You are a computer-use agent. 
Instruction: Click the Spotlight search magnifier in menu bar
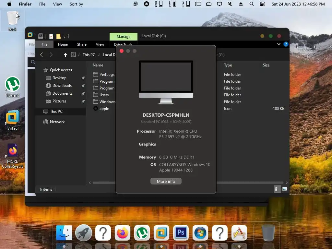pos(251,4)
